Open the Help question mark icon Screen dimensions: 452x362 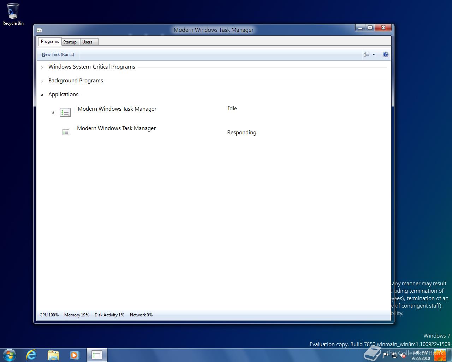pyautogui.click(x=386, y=54)
